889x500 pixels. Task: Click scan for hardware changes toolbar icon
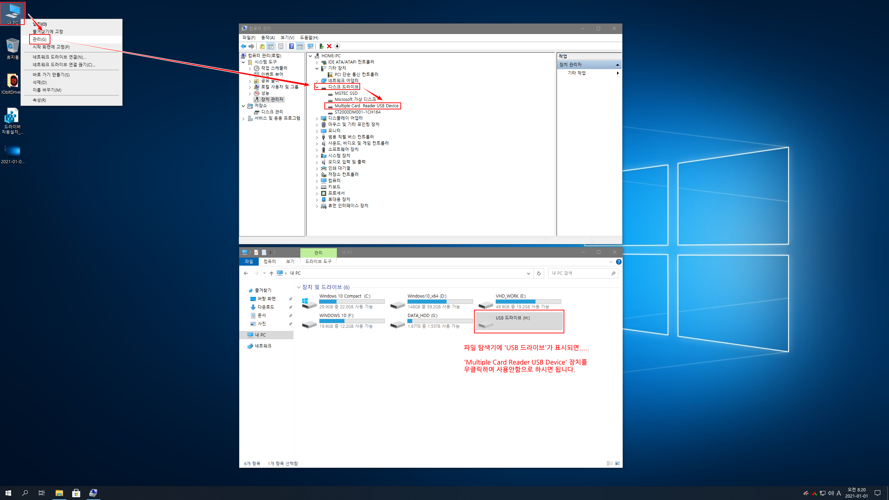(310, 46)
